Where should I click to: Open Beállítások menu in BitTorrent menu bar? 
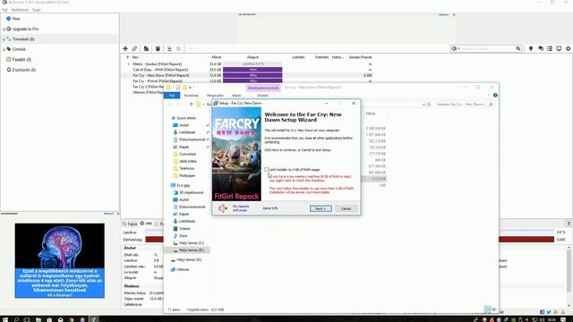pos(20,10)
